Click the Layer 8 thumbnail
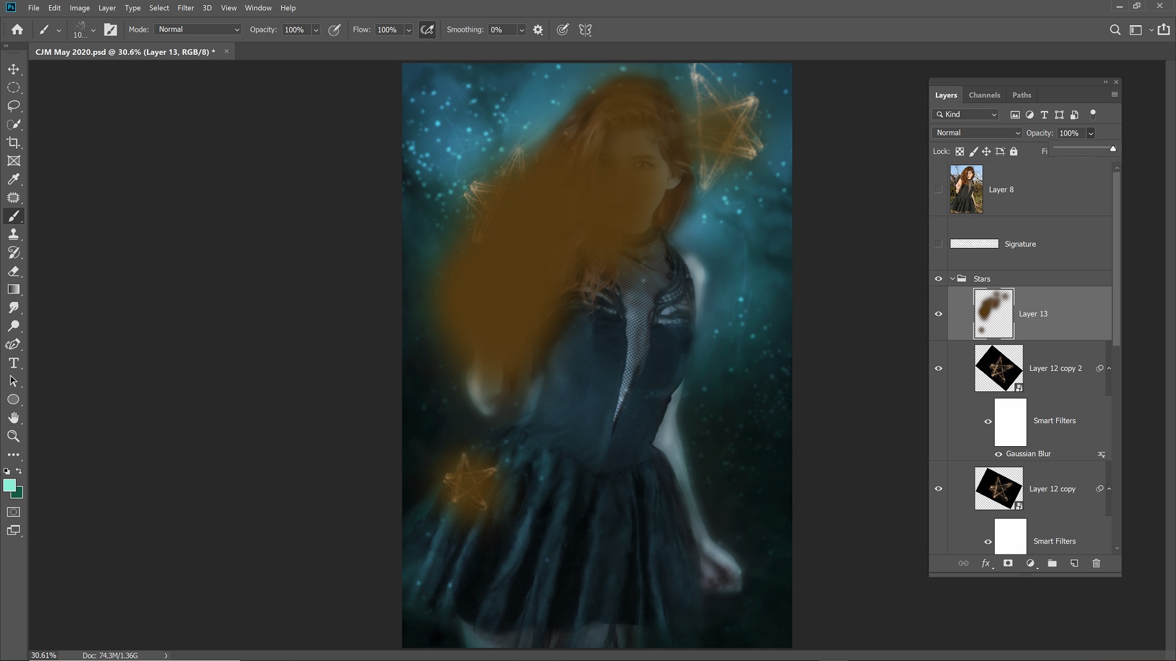 [966, 190]
